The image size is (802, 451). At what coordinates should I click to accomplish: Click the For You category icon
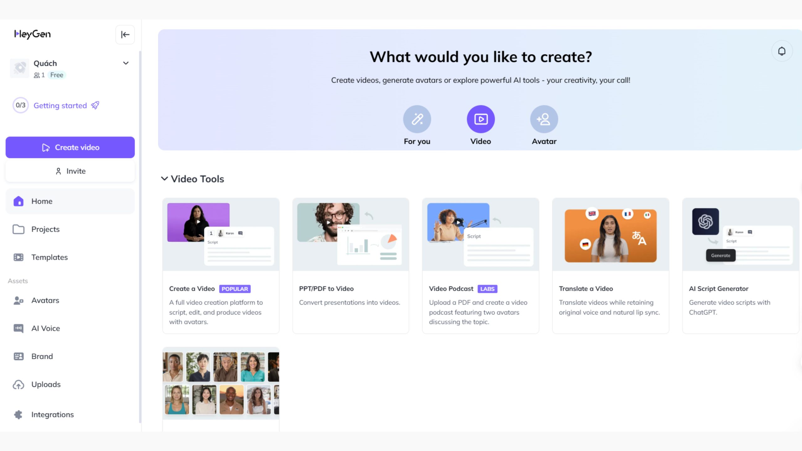point(417,119)
